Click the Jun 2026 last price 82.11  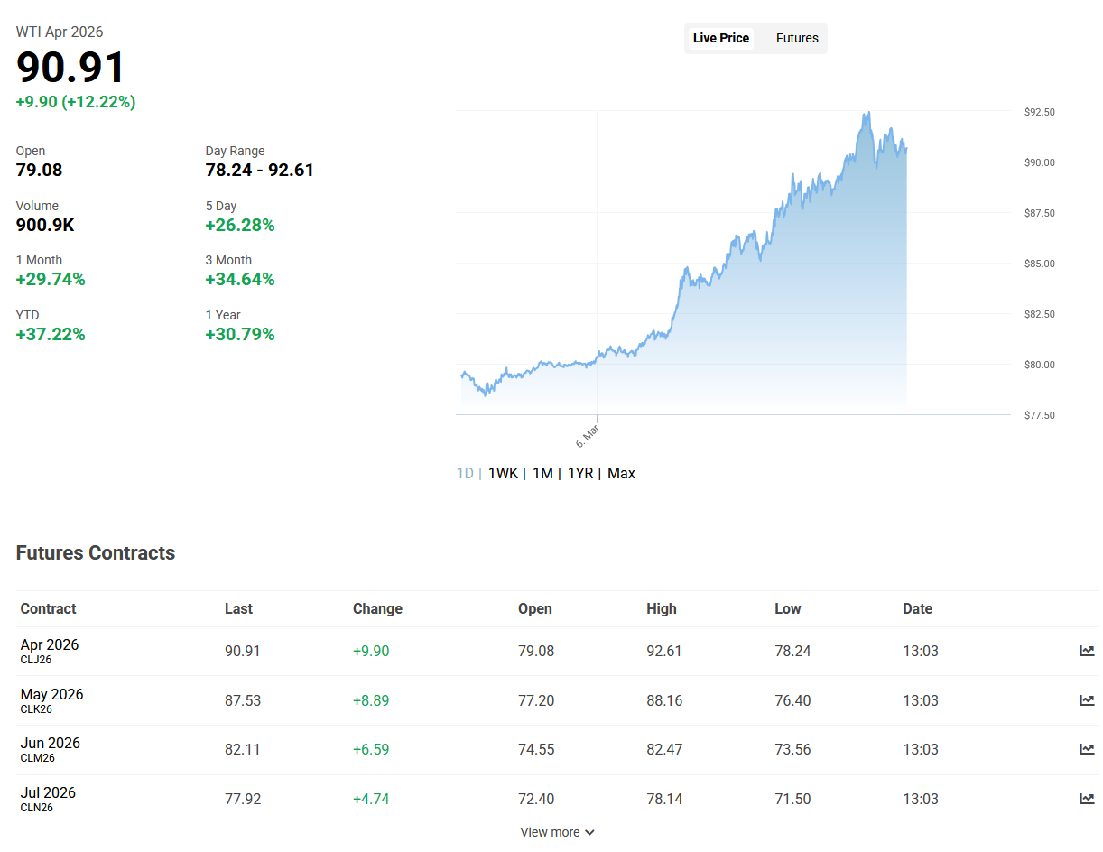243,749
